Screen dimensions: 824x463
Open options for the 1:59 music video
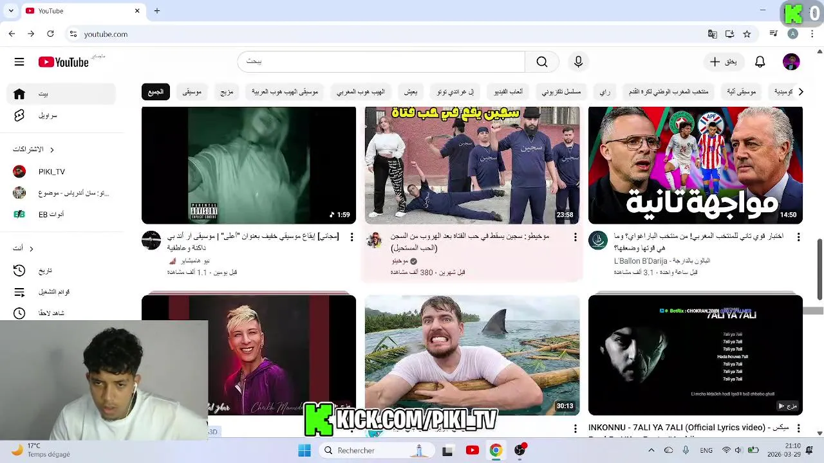point(351,237)
